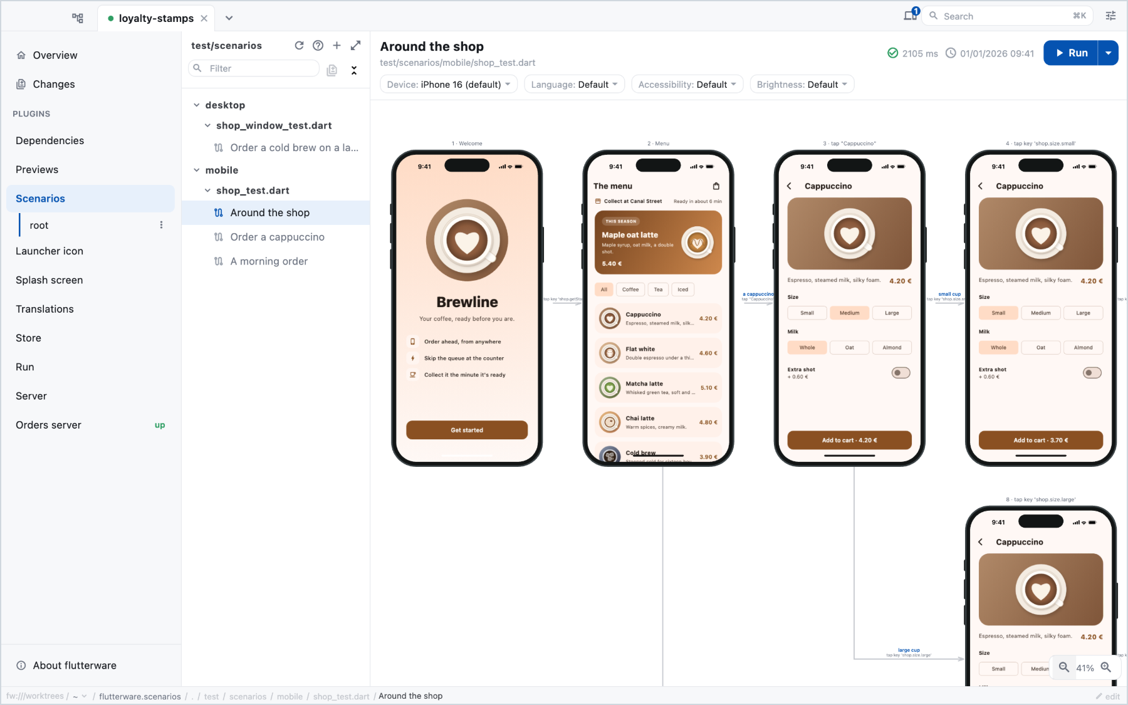Expand the scenarios panel with the diagonal arrows icon
The height and width of the screenshot is (705, 1128).
pyautogui.click(x=356, y=45)
